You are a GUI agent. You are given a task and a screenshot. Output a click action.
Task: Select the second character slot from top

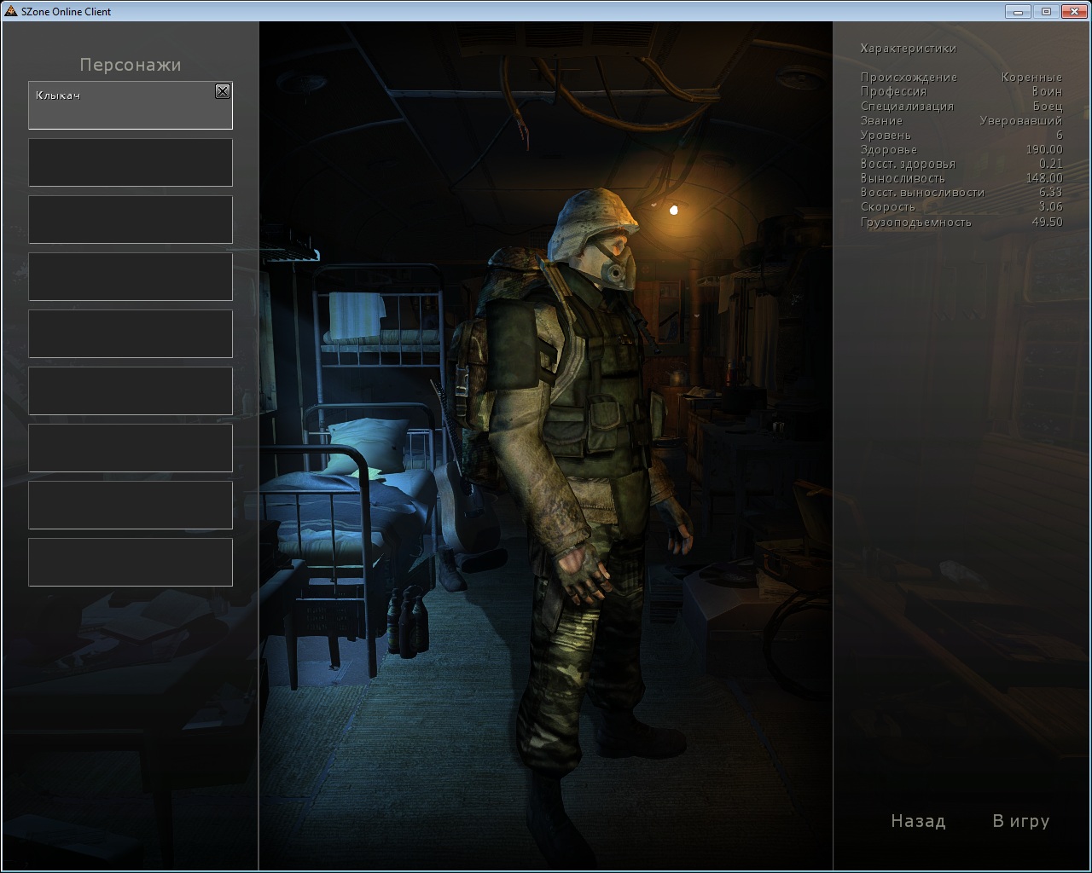[131, 162]
